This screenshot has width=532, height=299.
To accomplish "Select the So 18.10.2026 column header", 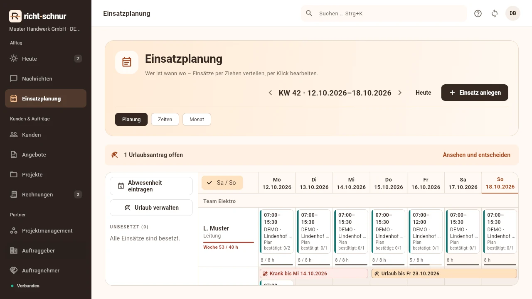I will (500, 183).
